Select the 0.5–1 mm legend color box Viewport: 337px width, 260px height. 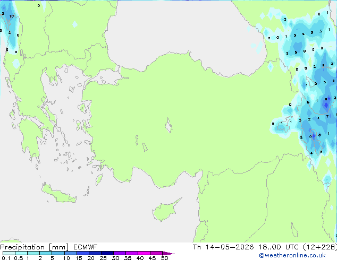click(21, 253)
